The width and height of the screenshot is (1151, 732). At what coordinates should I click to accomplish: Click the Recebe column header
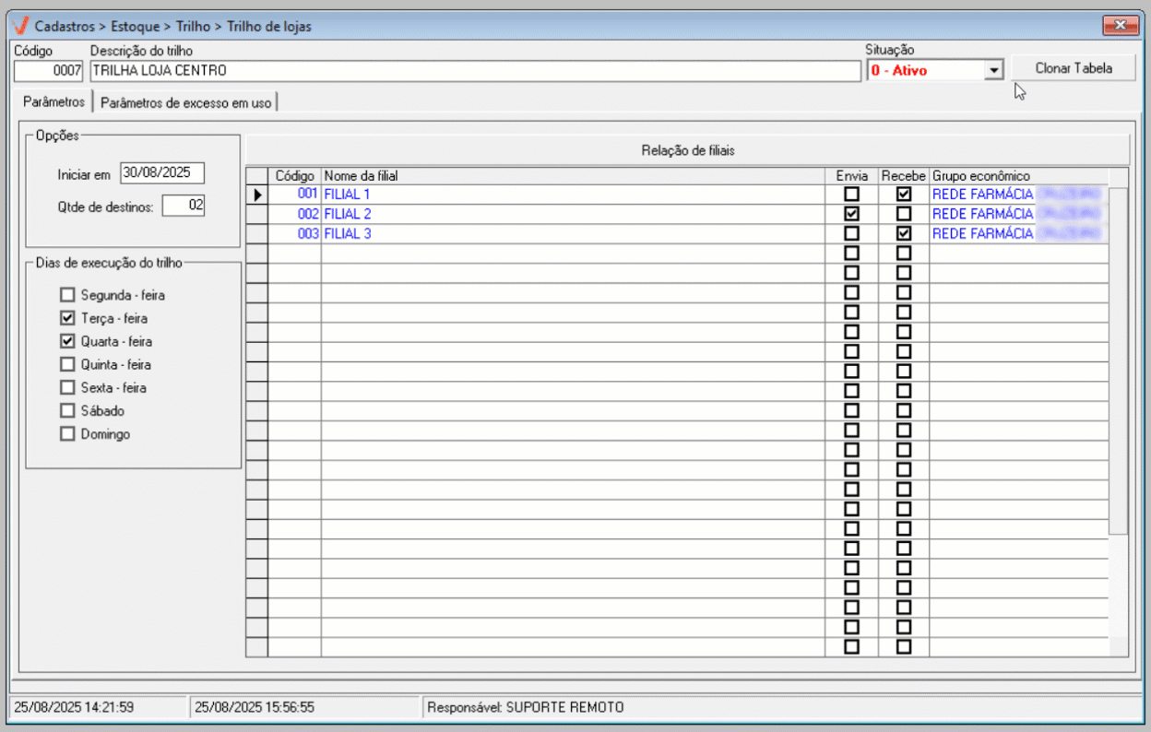pyautogui.click(x=904, y=176)
